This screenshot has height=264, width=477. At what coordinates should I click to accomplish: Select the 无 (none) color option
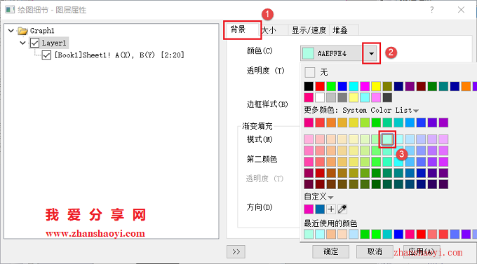click(x=316, y=72)
